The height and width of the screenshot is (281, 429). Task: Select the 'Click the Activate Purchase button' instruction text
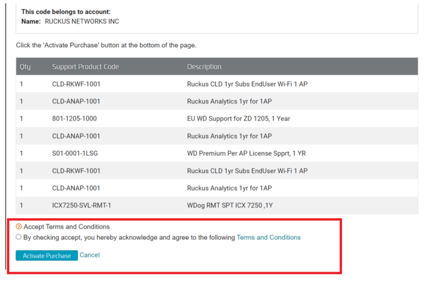(x=106, y=45)
